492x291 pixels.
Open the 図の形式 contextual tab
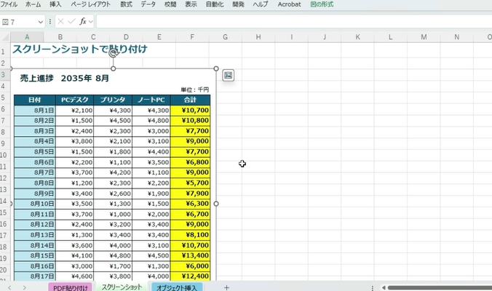coord(322,4)
